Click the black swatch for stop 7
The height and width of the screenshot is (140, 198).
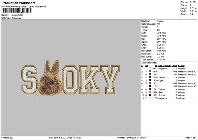click(150, 86)
